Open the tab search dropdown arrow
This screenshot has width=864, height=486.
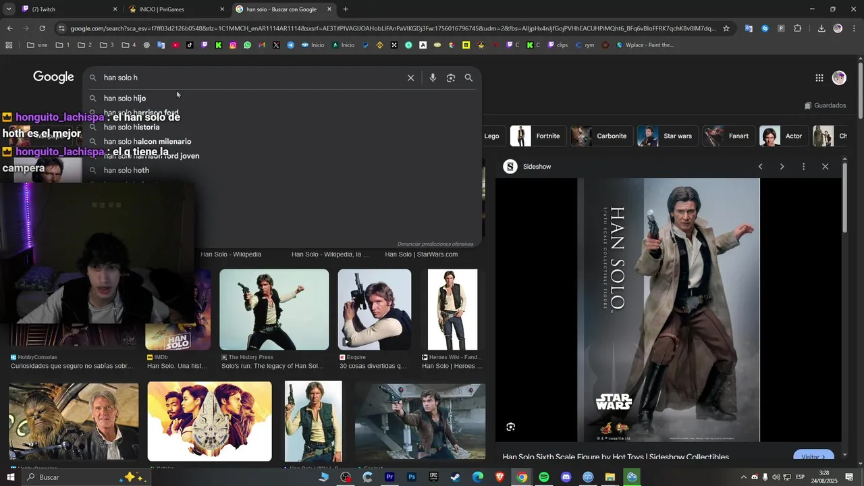(9, 9)
